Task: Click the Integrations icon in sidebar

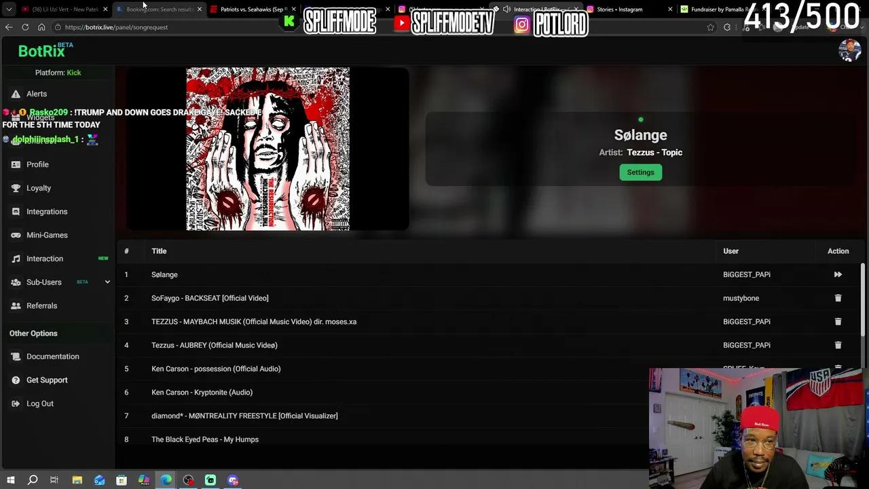Action: [16, 211]
